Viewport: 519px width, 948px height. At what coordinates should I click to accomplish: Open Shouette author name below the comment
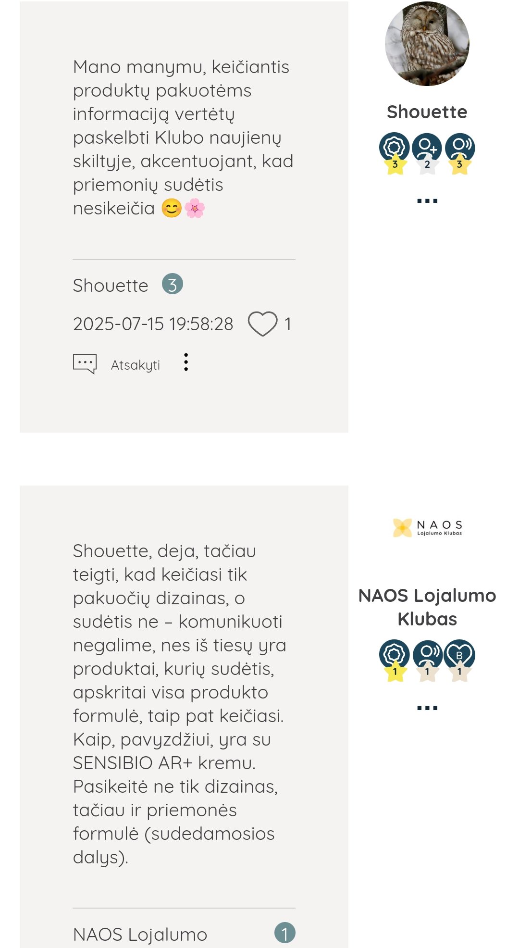111,286
